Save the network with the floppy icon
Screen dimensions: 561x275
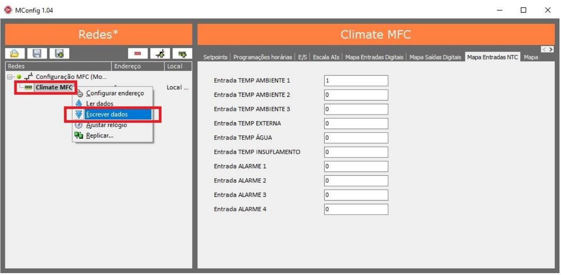[x=37, y=53]
